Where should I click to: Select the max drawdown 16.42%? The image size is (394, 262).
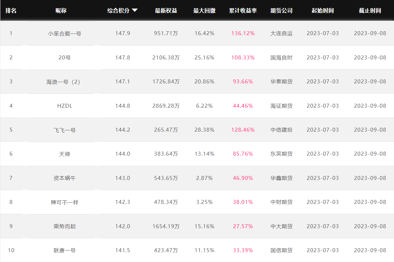204,33
